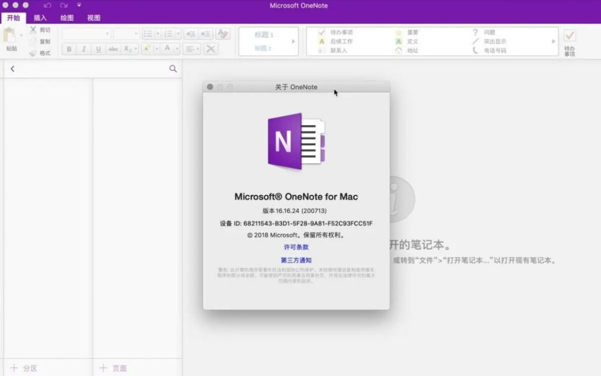Apply the 地址 address house tag

click(x=407, y=50)
